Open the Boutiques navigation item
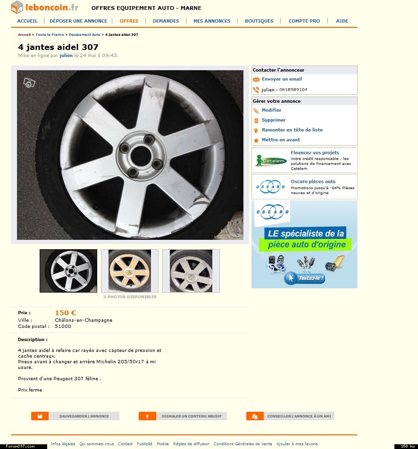The image size is (418, 449). coord(259,21)
